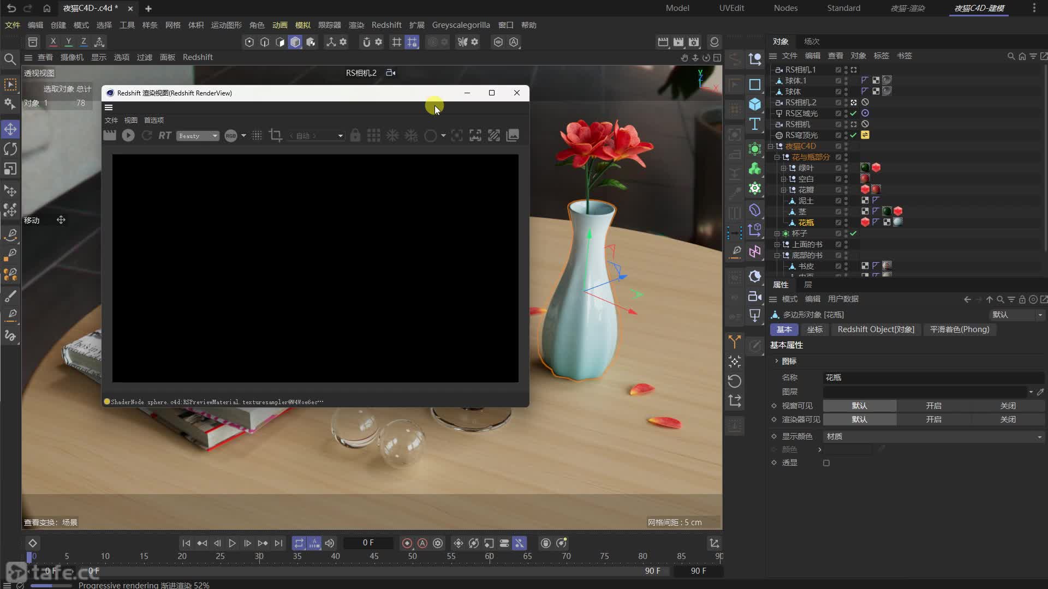Set 视窗可见 to 开启
Image resolution: width=1048 pixels, height=589 pixels.
[934, 406]
